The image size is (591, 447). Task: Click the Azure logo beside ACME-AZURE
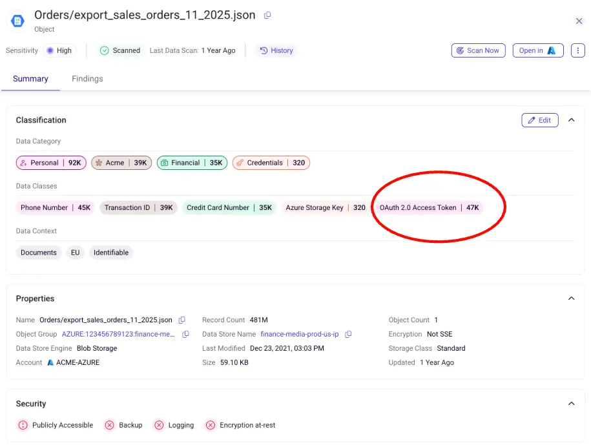click(x=50, y=362)
